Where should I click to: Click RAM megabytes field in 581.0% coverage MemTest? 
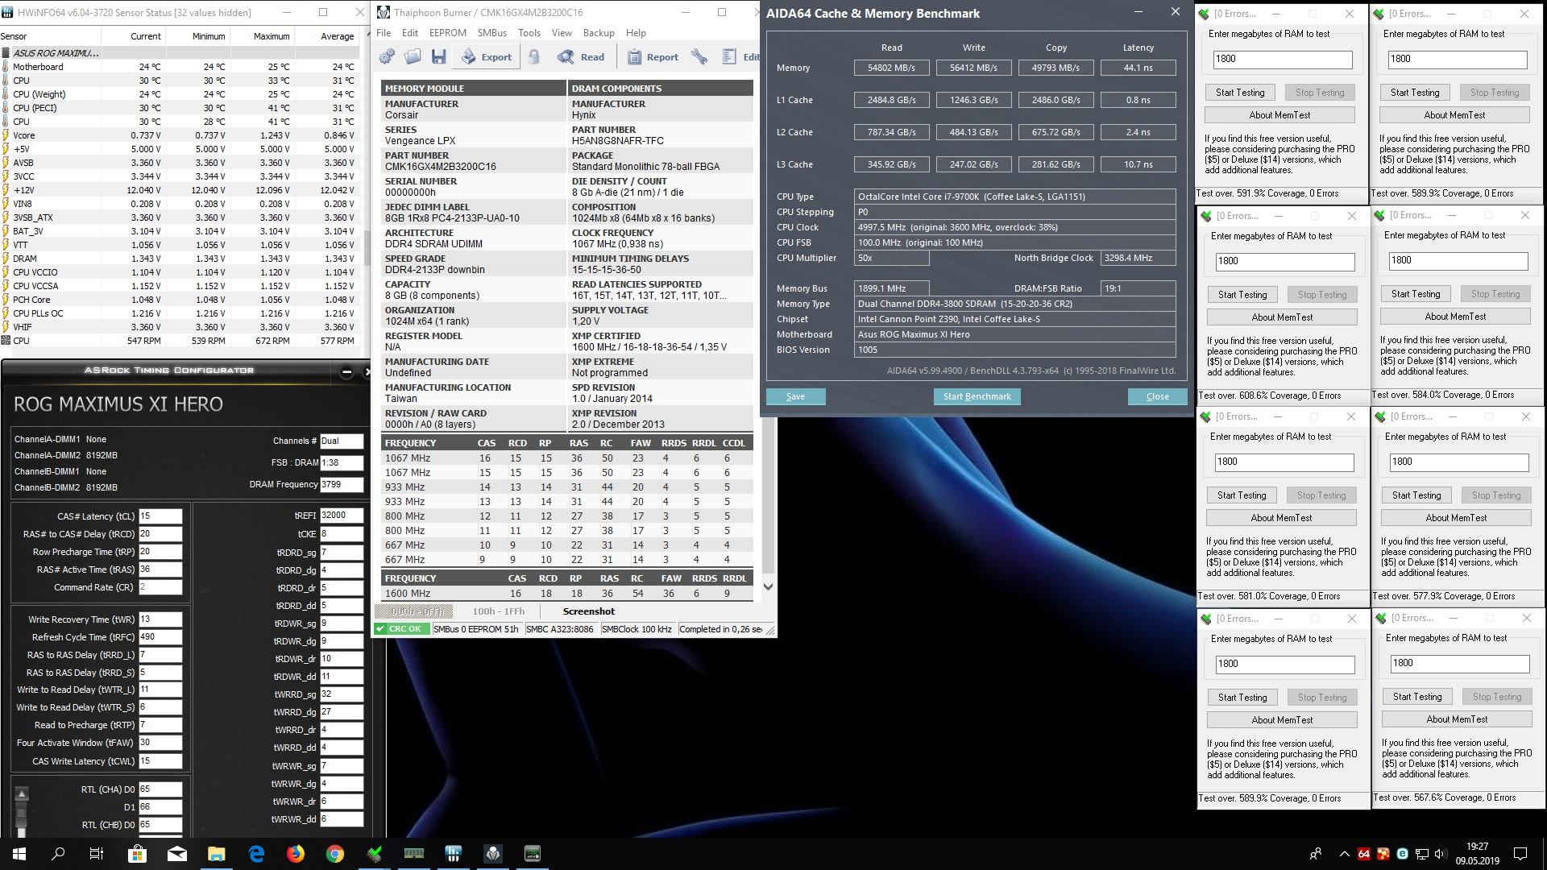1284,462
